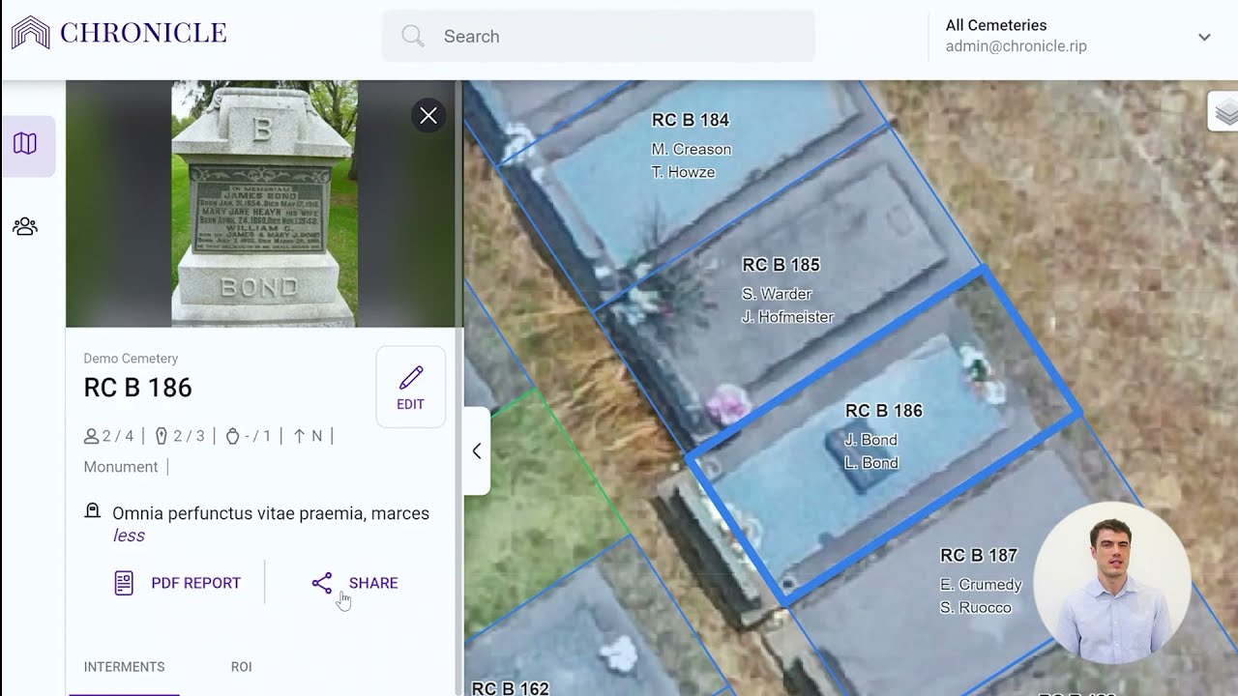
Task: Collapse the side panel with the chevron
Action: (477, 450)
